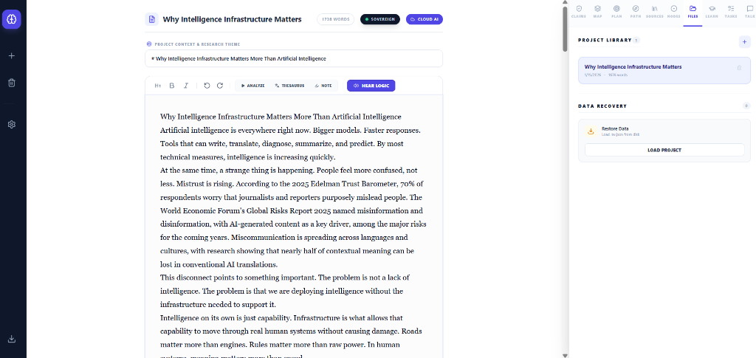This screenshot has height=358, width=756.
Task: Click the project context theme input field
Action: [x=294, y=59]
